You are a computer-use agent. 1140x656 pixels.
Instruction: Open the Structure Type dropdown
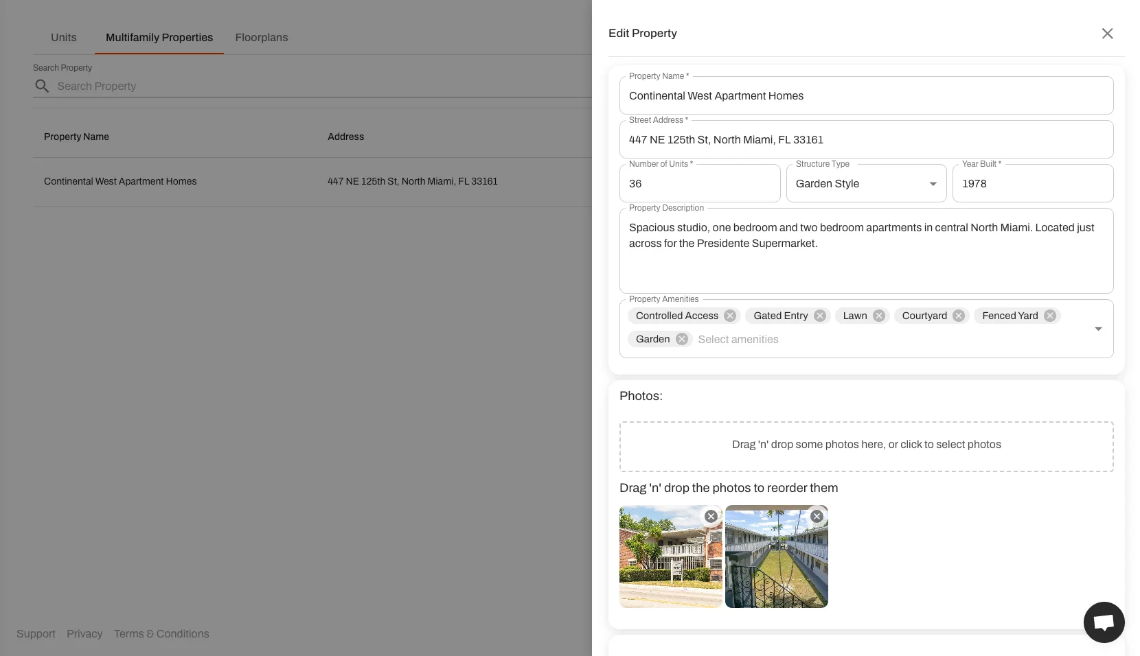point(866,184)
